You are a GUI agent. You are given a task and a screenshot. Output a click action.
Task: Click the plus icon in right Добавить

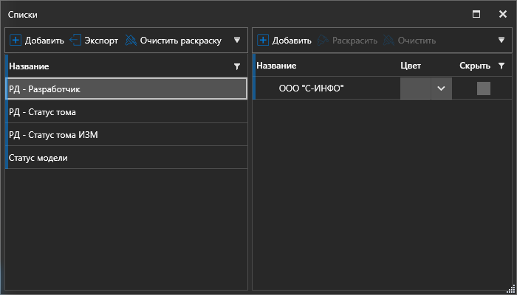(x=263, y=41)
